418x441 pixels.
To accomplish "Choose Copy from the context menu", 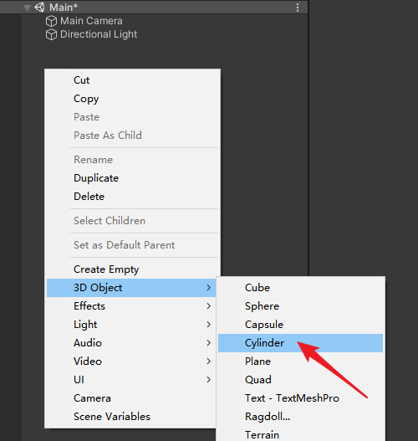I will [132, 99].
